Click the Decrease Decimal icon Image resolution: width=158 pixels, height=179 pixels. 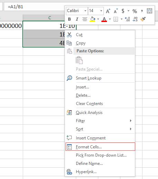point(135,19)
